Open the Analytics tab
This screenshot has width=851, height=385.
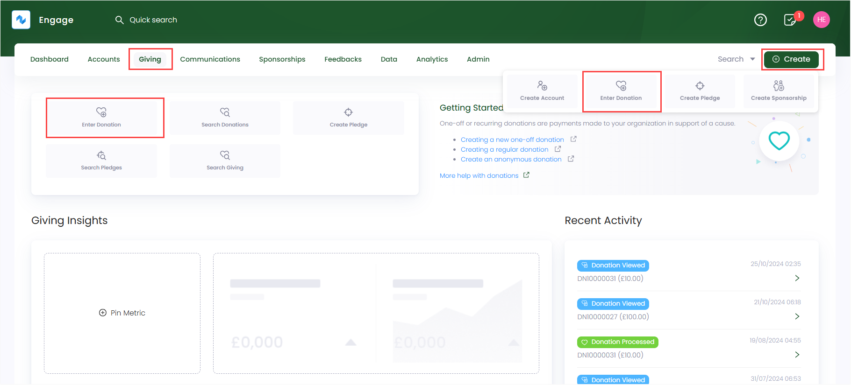tap(432, 59)
